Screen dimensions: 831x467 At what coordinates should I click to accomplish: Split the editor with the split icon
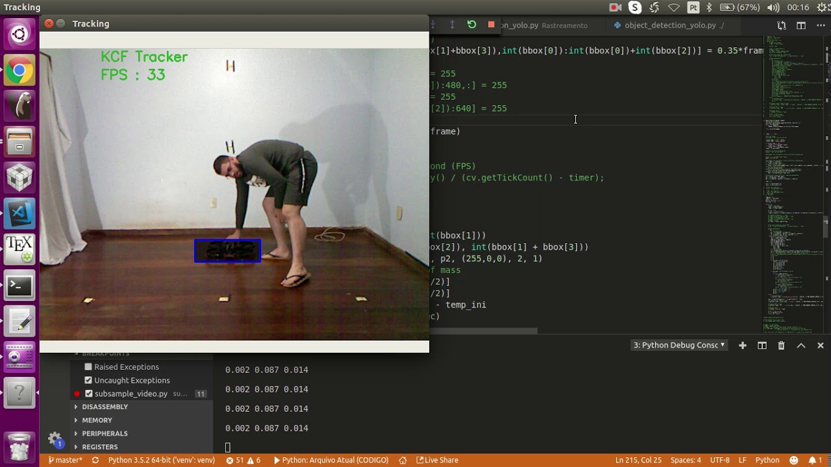801,25
